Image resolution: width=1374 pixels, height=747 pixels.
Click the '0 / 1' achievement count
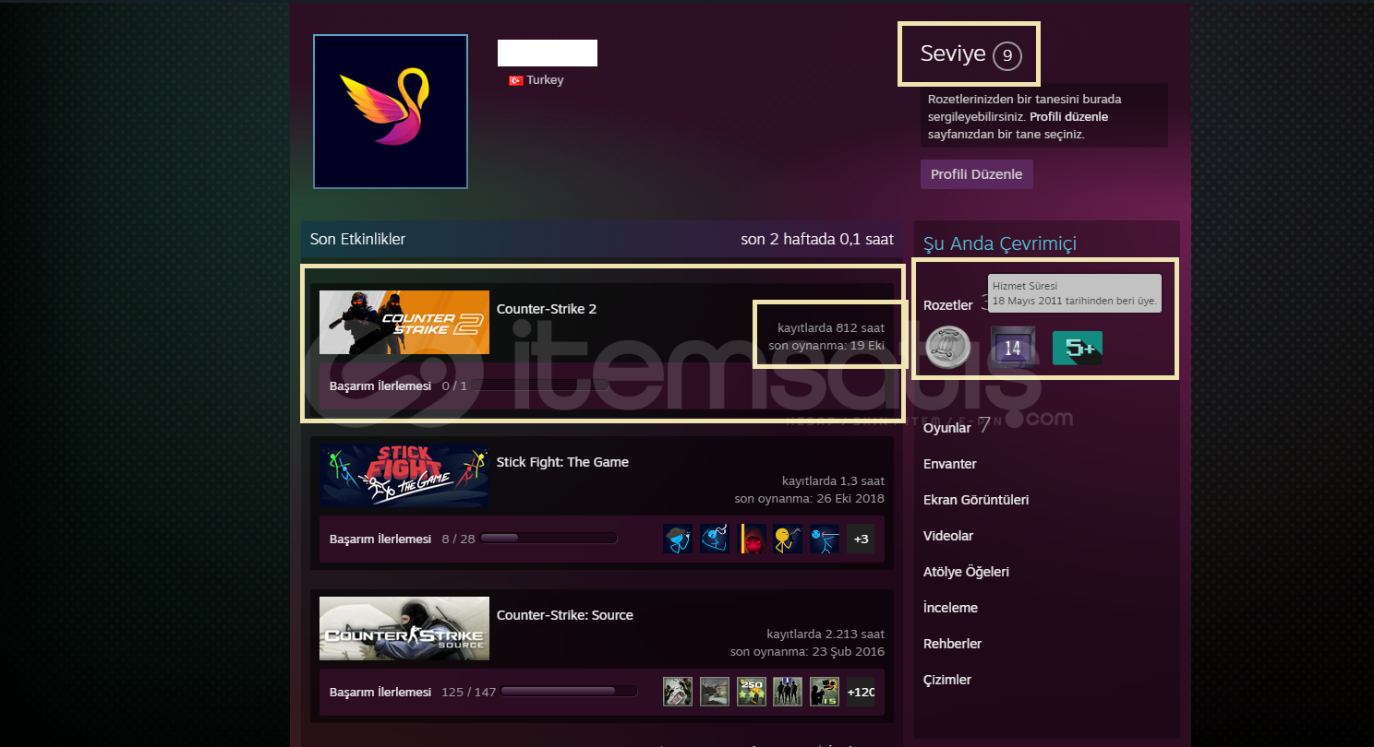click(454, 385)
